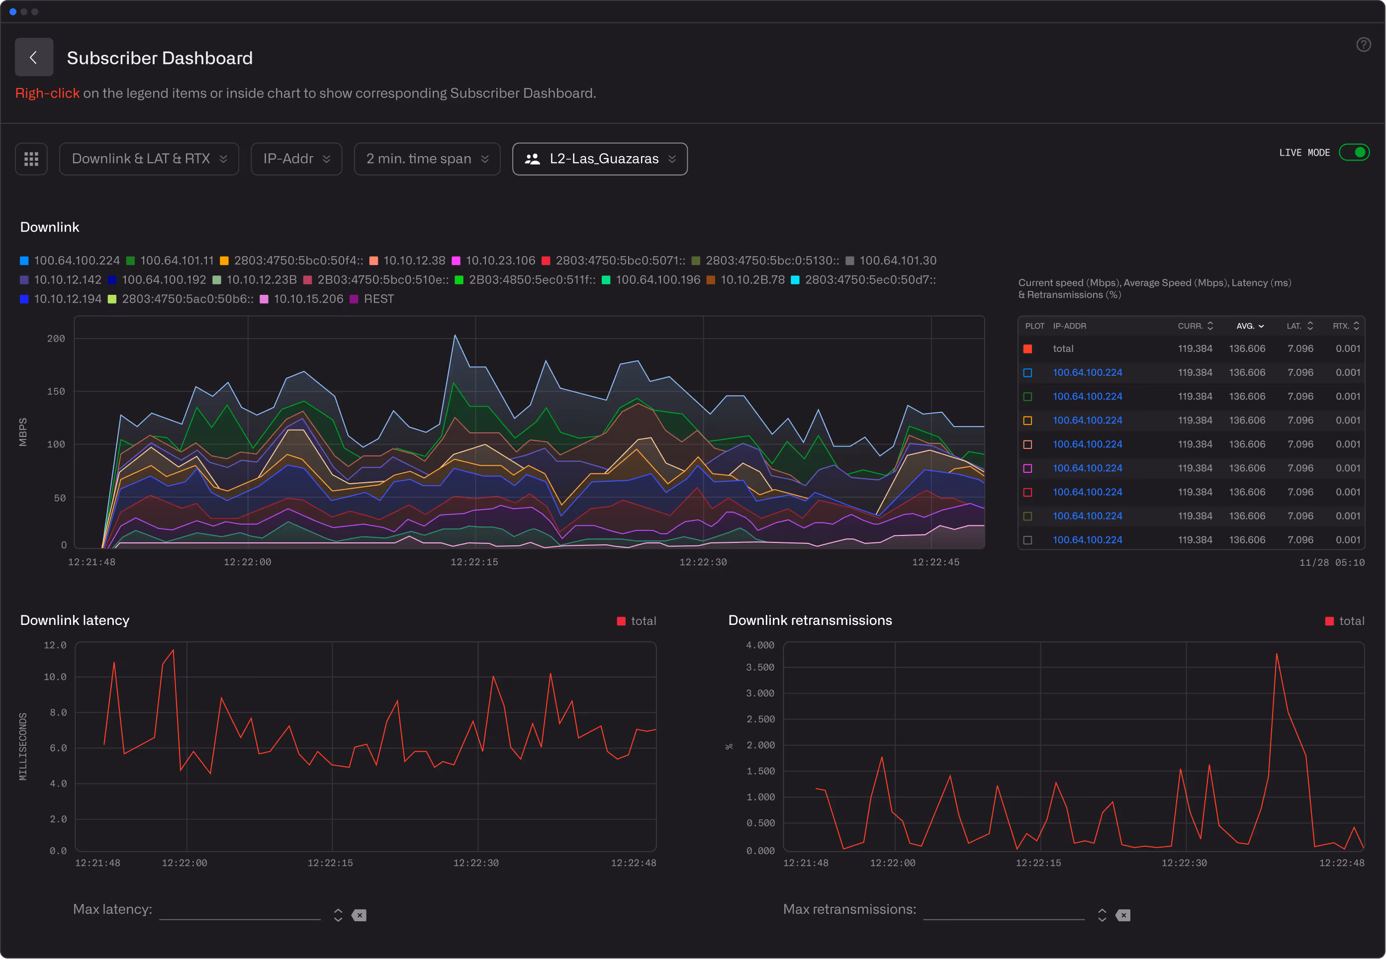
Task: Sort table by RTX. column
Action: click(x=1346, y=326)
